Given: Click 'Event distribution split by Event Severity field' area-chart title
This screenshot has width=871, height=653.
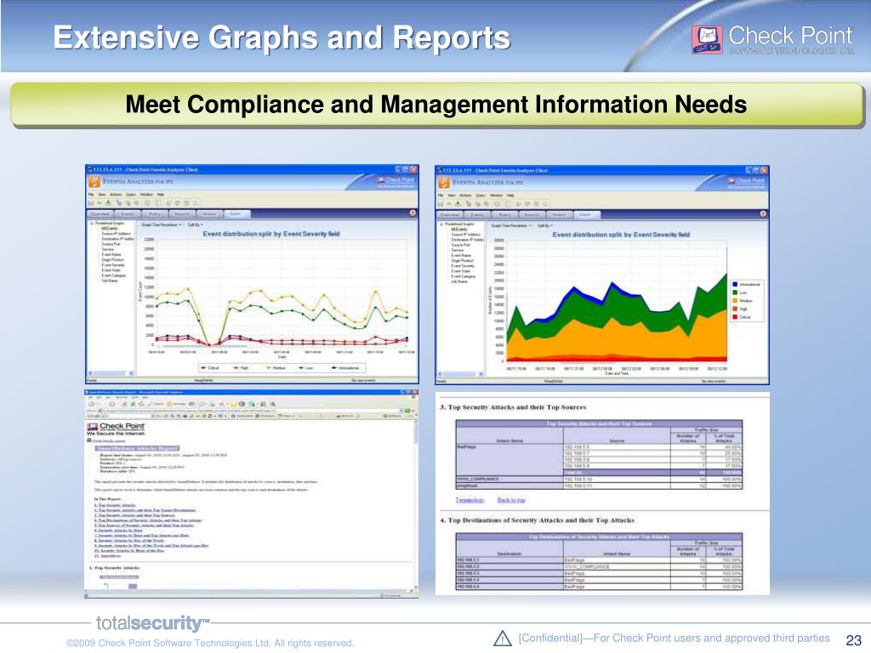Looking at the screenshot, I should 621,235.
